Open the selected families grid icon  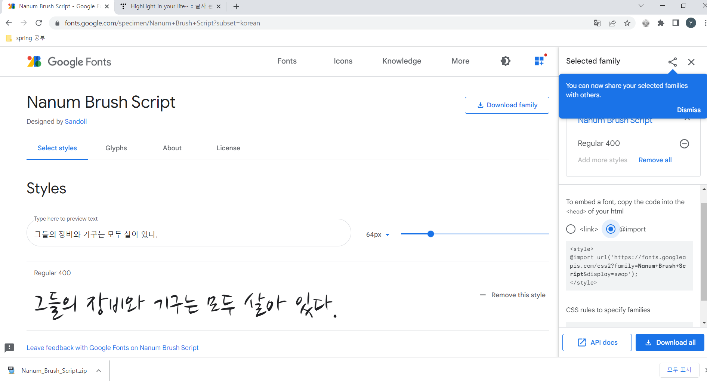pyautogui.click(x=539, y=61)
